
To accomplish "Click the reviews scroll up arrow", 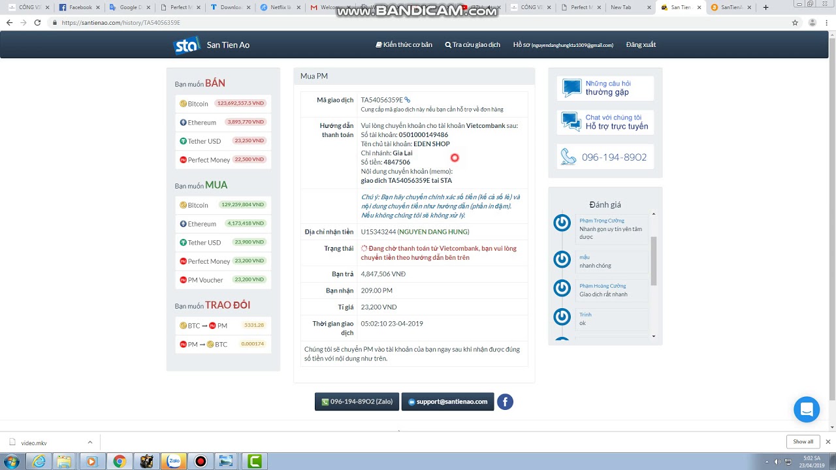I will (x=653, y=214).
